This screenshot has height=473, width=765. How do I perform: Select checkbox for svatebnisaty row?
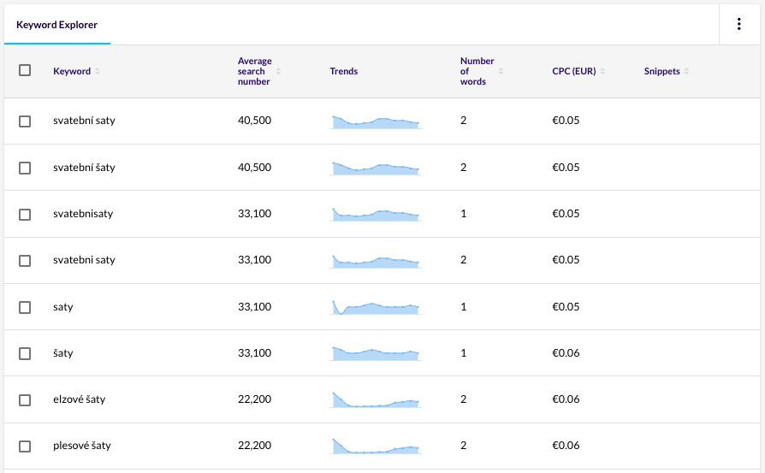point(25,214)
